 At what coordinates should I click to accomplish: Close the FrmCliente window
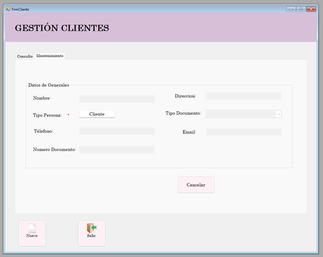click(311, 9)
